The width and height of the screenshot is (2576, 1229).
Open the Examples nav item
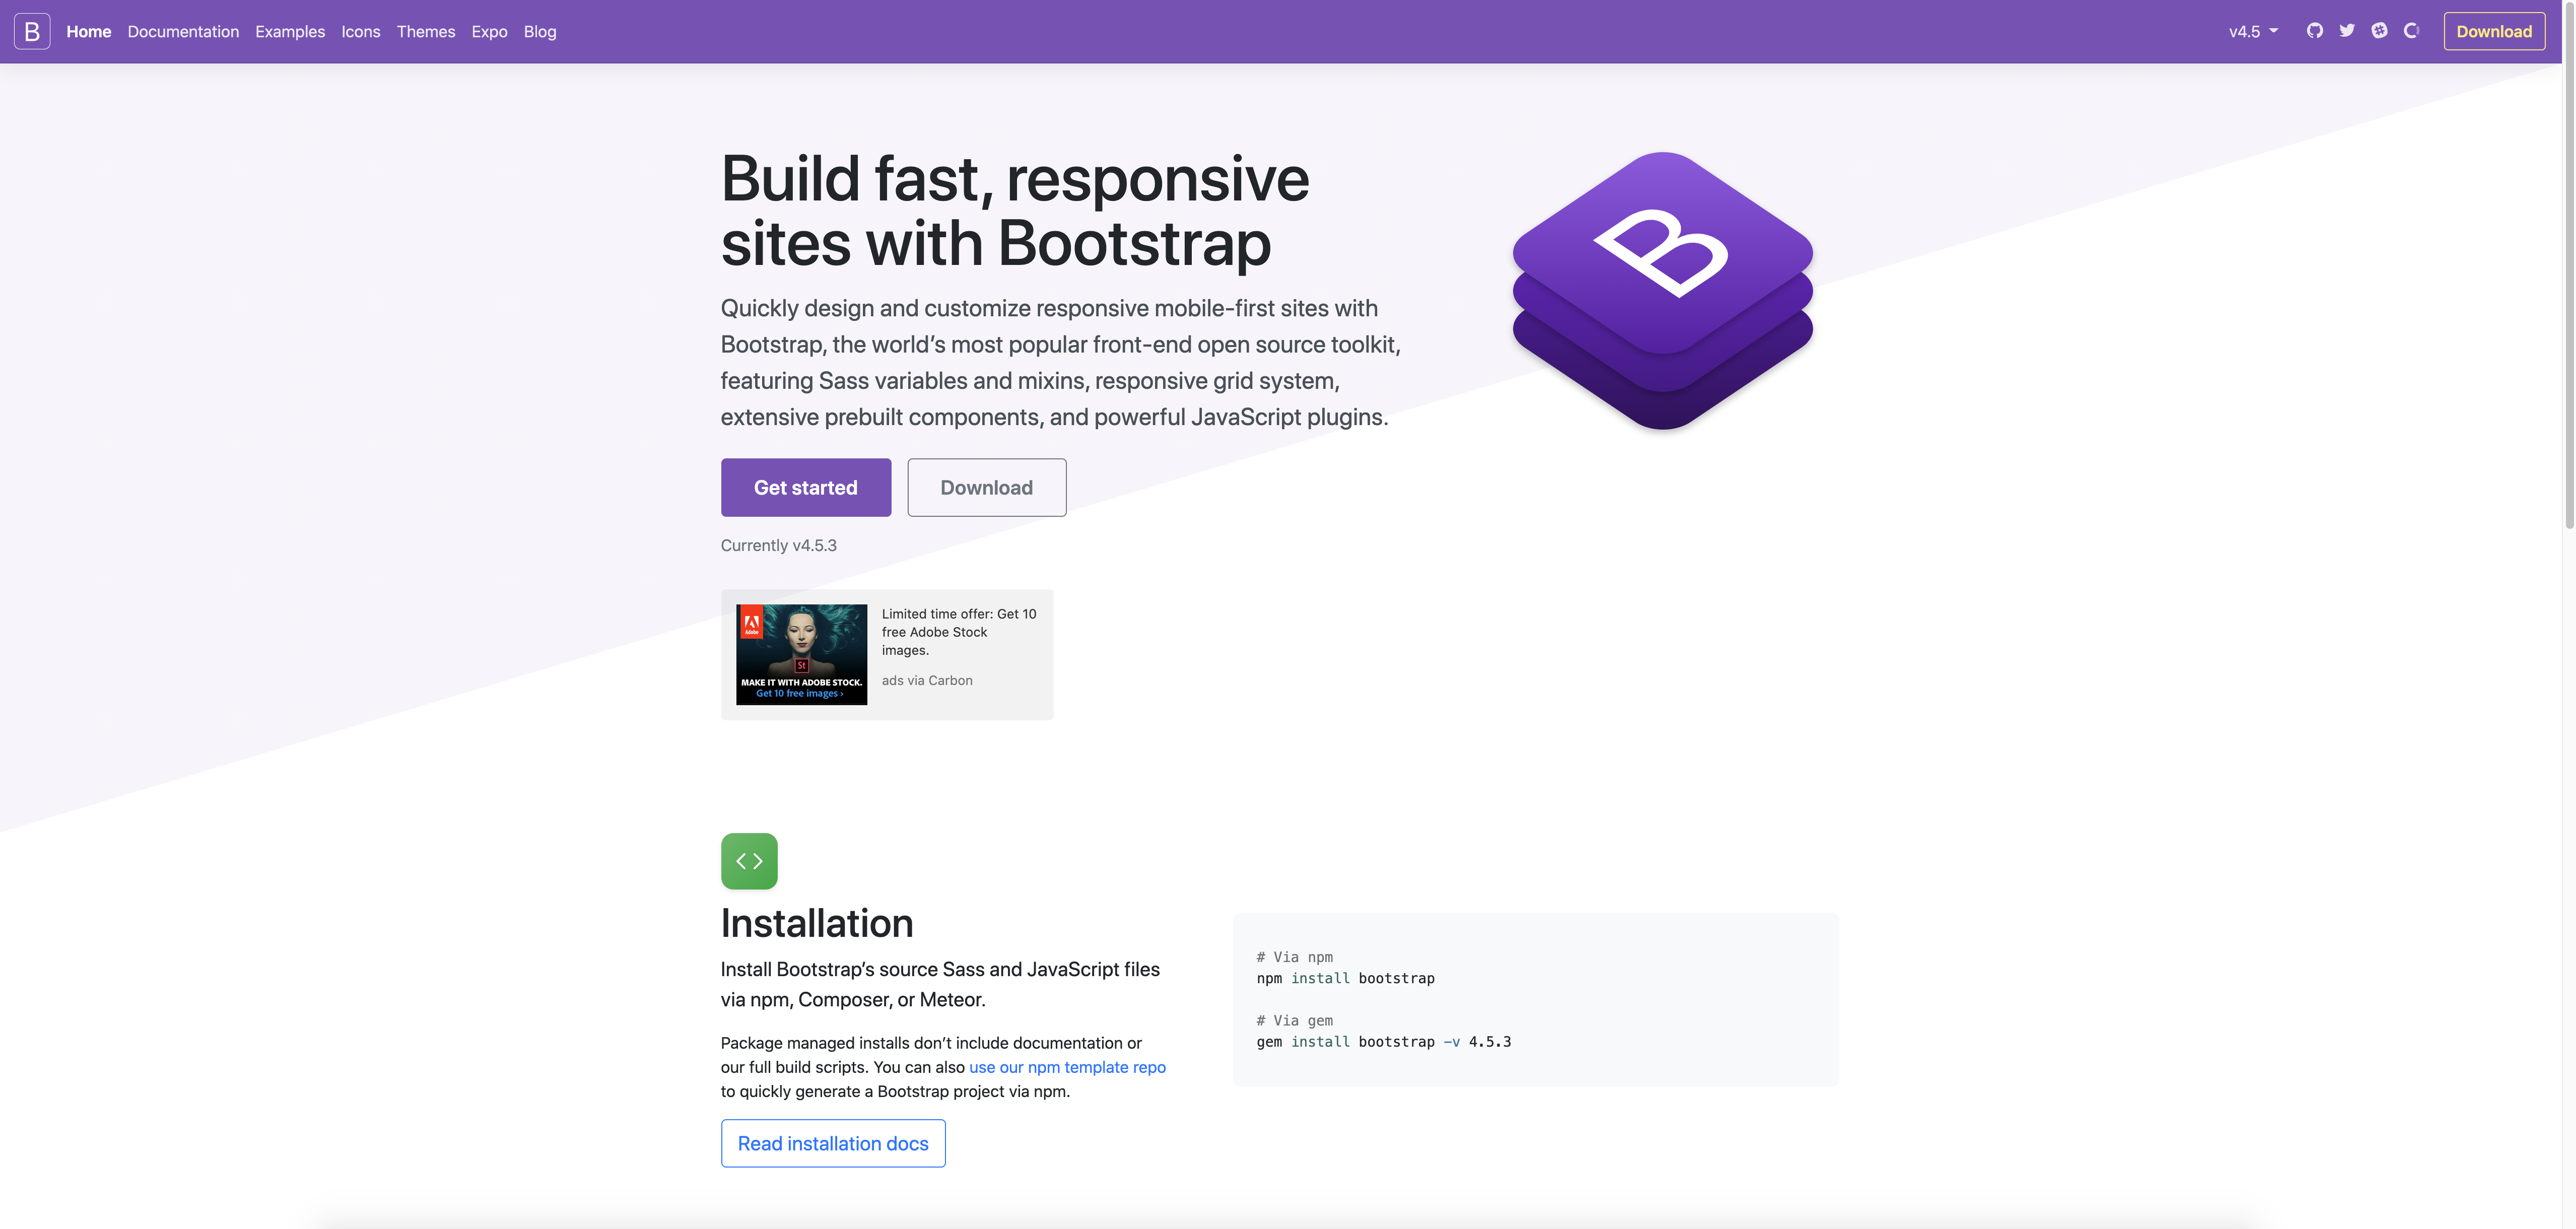[x=290, y=31]
